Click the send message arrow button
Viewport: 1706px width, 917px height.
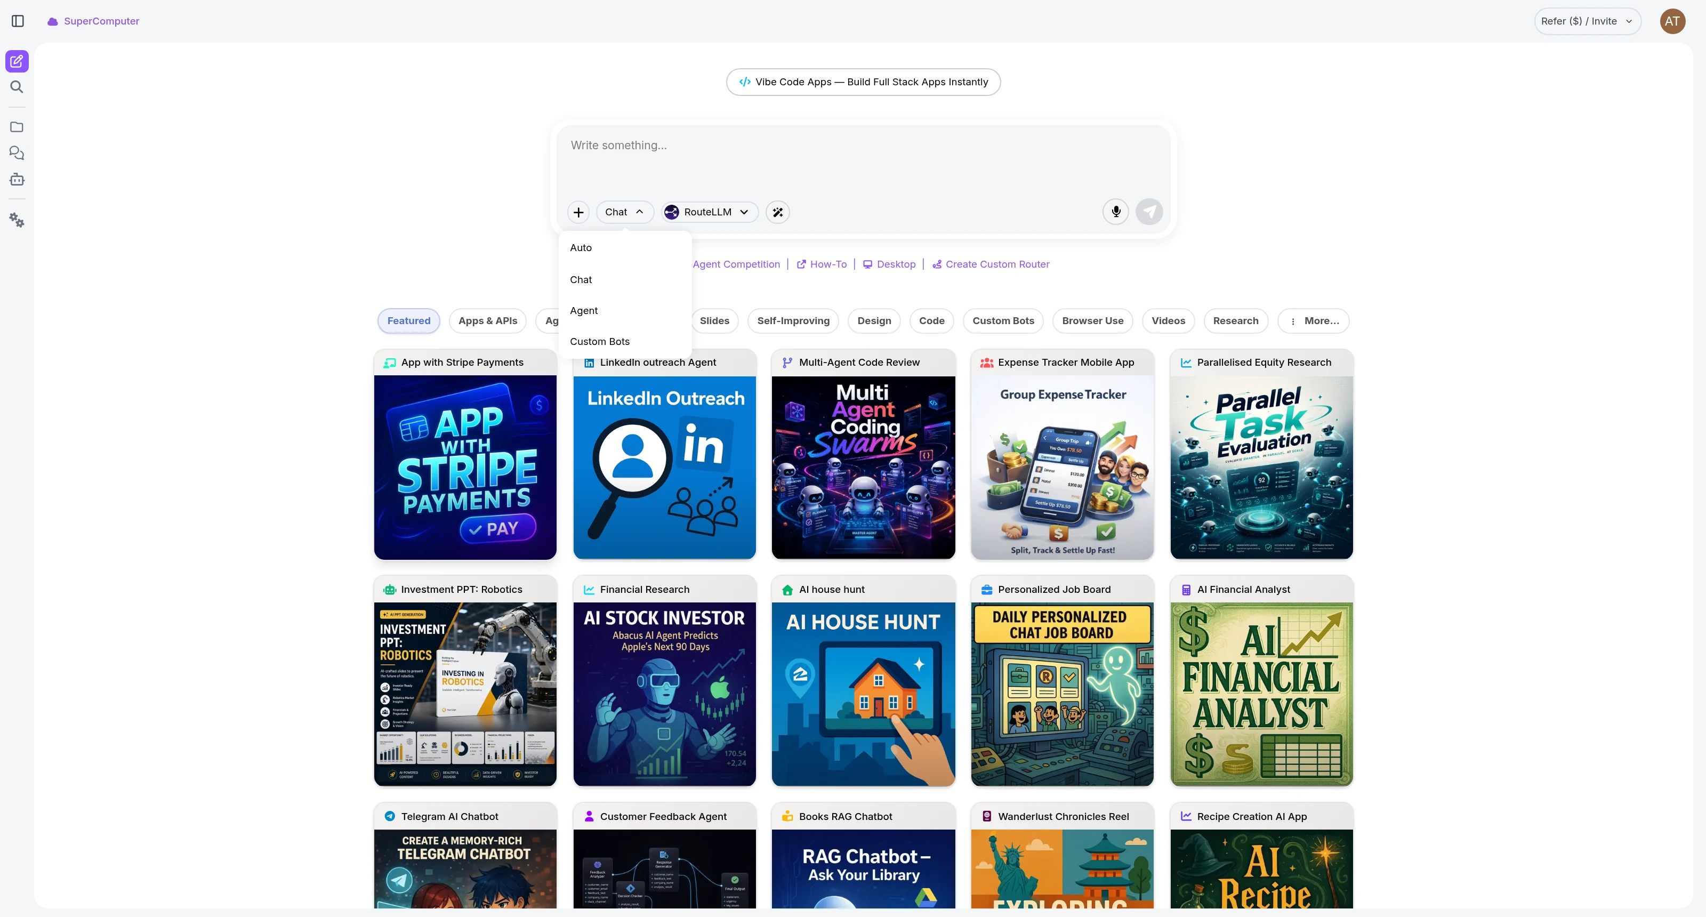pyautogui.click(x=1150, y=212)
